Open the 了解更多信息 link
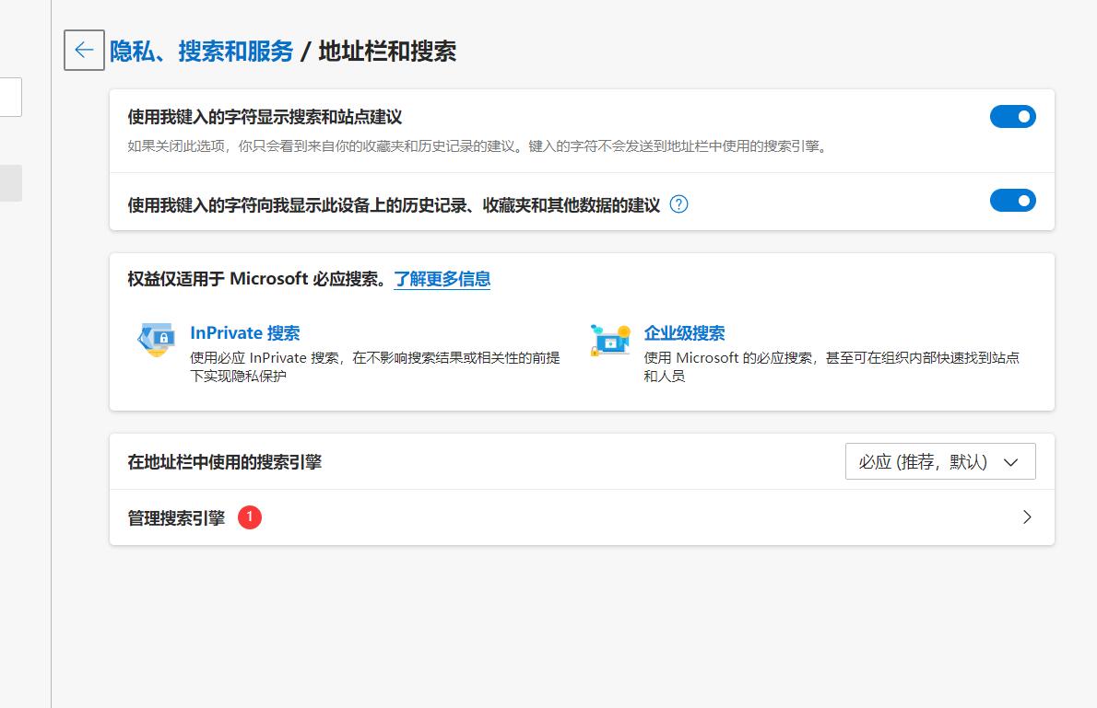The width and height of the screenshot is (1097, 708). 442,279
